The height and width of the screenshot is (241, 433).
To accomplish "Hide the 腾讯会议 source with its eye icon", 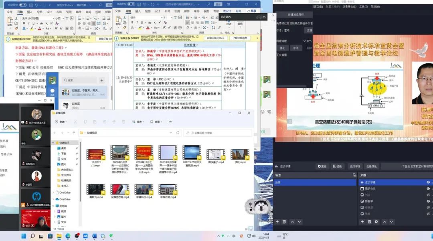I will click(x=428, y=188).
